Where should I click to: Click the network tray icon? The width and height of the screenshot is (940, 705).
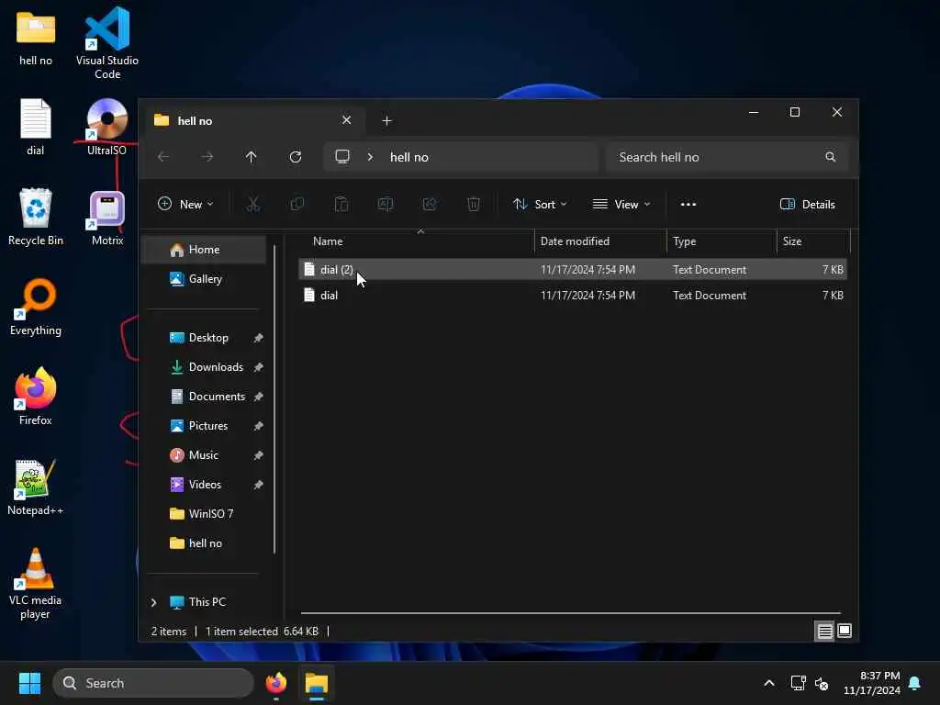coord(798,683)
